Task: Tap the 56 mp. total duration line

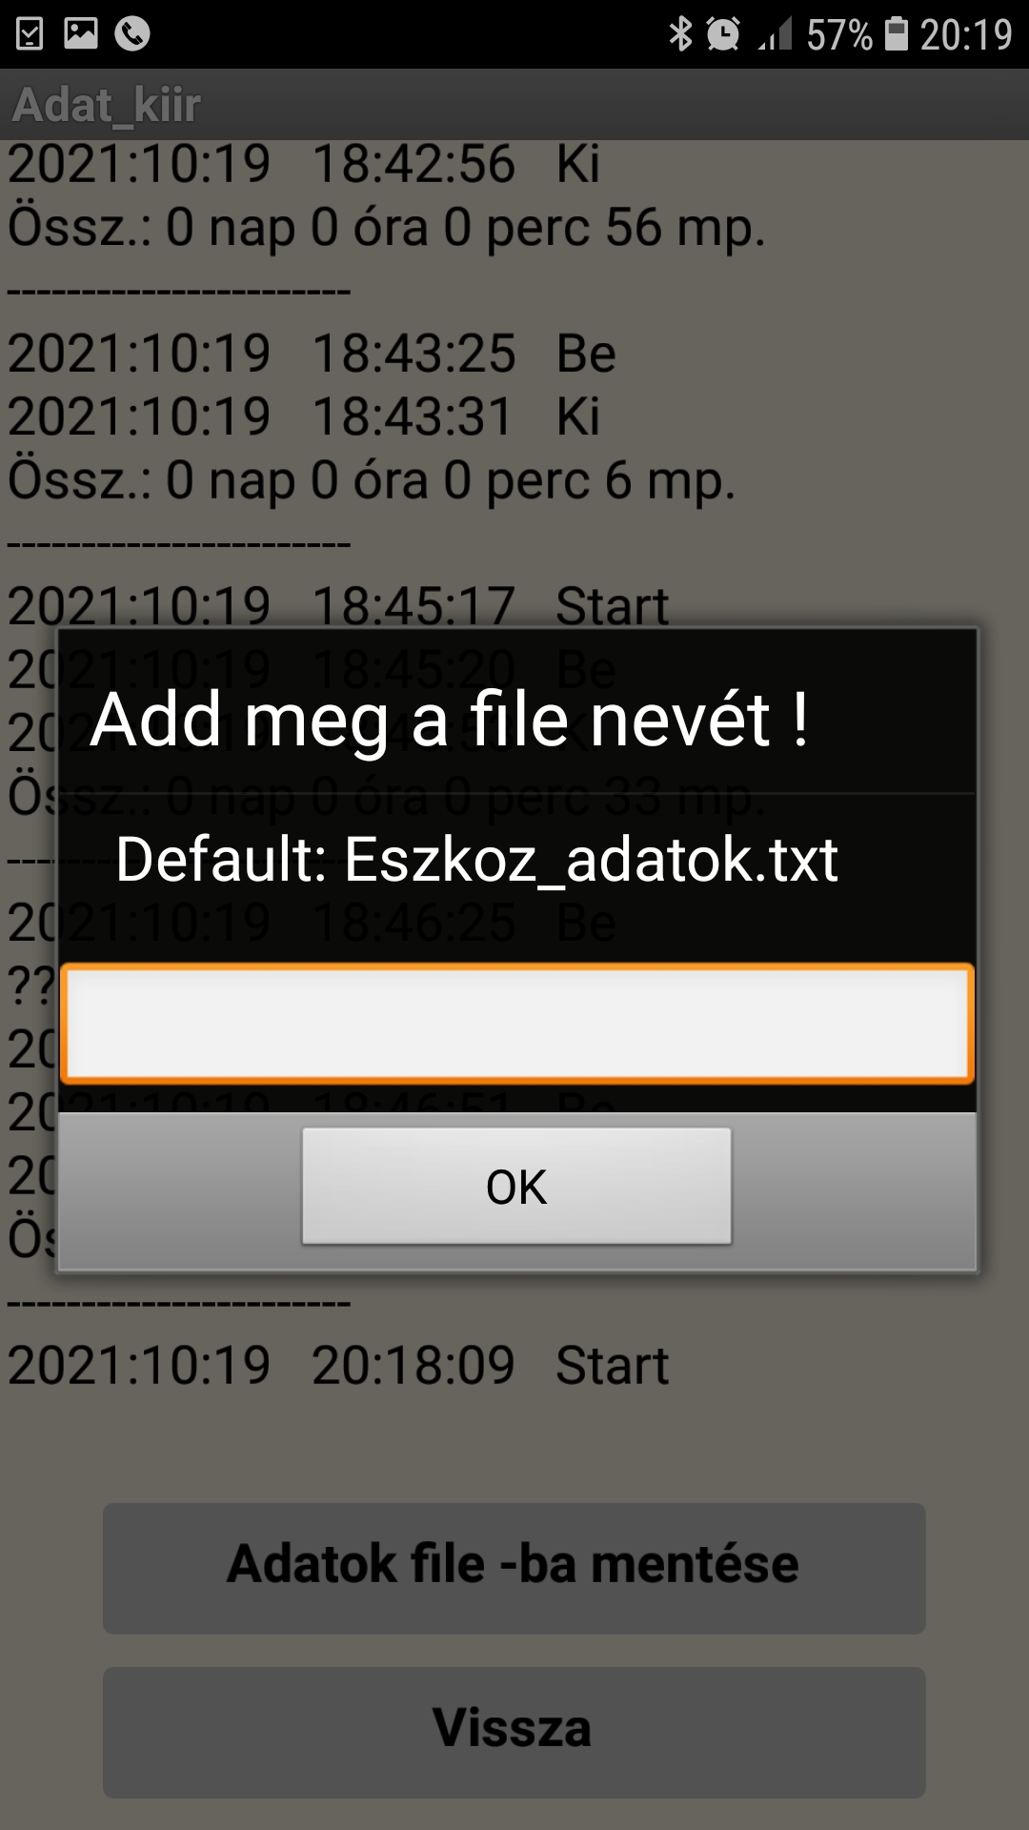Action: tap(387, 228)
